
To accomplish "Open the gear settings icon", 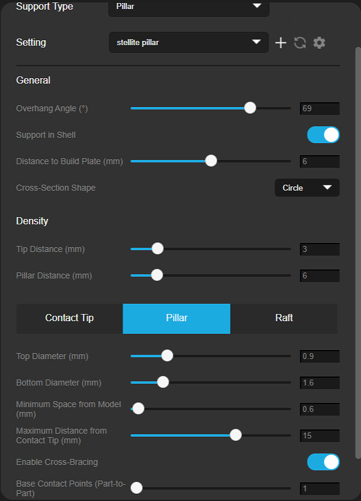I will (x=319, y=43).
